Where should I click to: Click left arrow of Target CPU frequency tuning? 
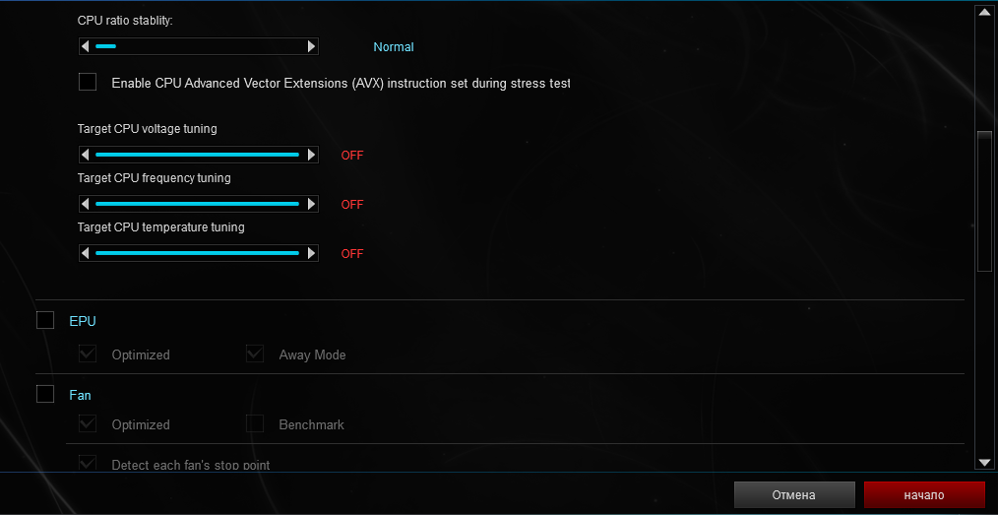pyautogui.click(x=86, y=204)
